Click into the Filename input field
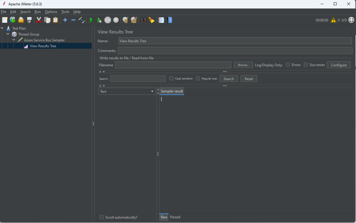The height and width of the screenshot is (223, 356). point(173,65)
